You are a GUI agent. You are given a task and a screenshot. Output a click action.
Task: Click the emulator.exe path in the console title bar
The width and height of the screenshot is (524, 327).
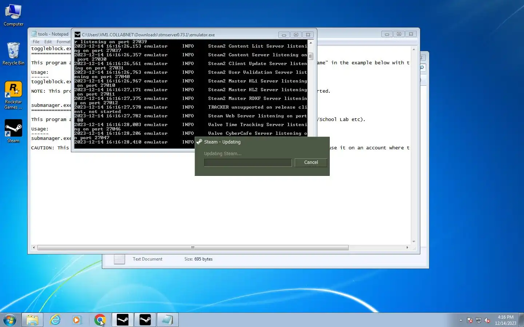point(148,35)
